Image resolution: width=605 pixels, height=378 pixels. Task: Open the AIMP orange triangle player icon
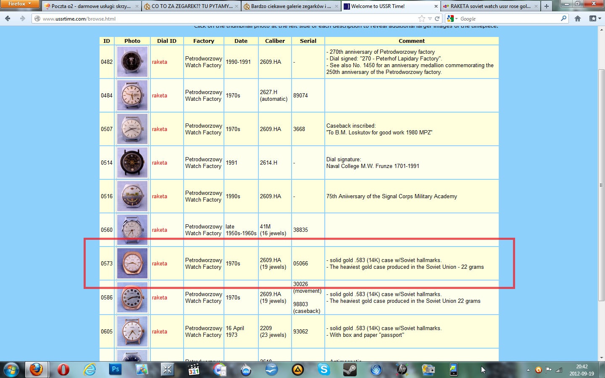point(298,370)
